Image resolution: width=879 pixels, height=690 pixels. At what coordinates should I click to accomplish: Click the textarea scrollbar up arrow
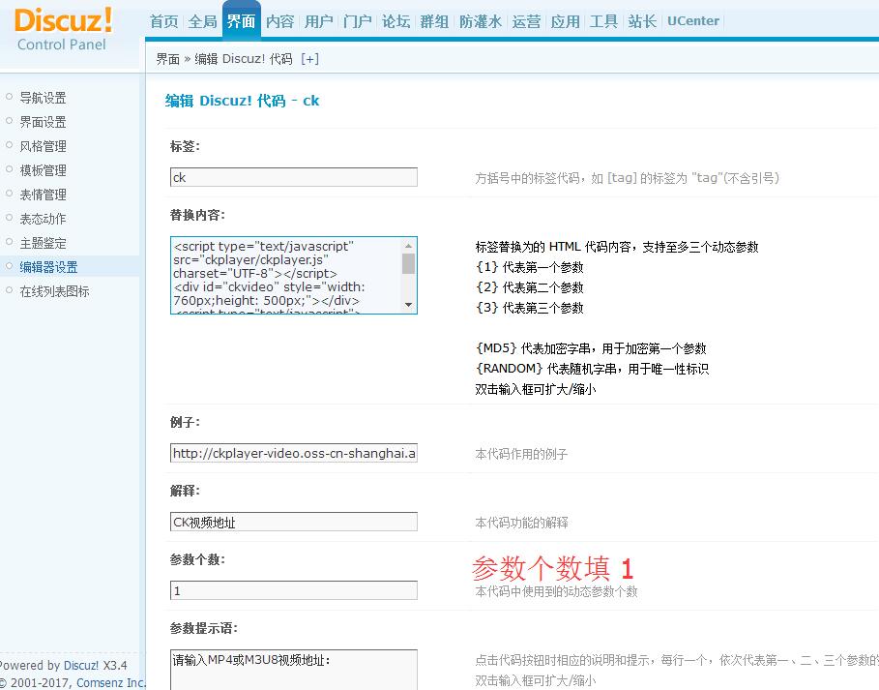[x=409, y=245]
